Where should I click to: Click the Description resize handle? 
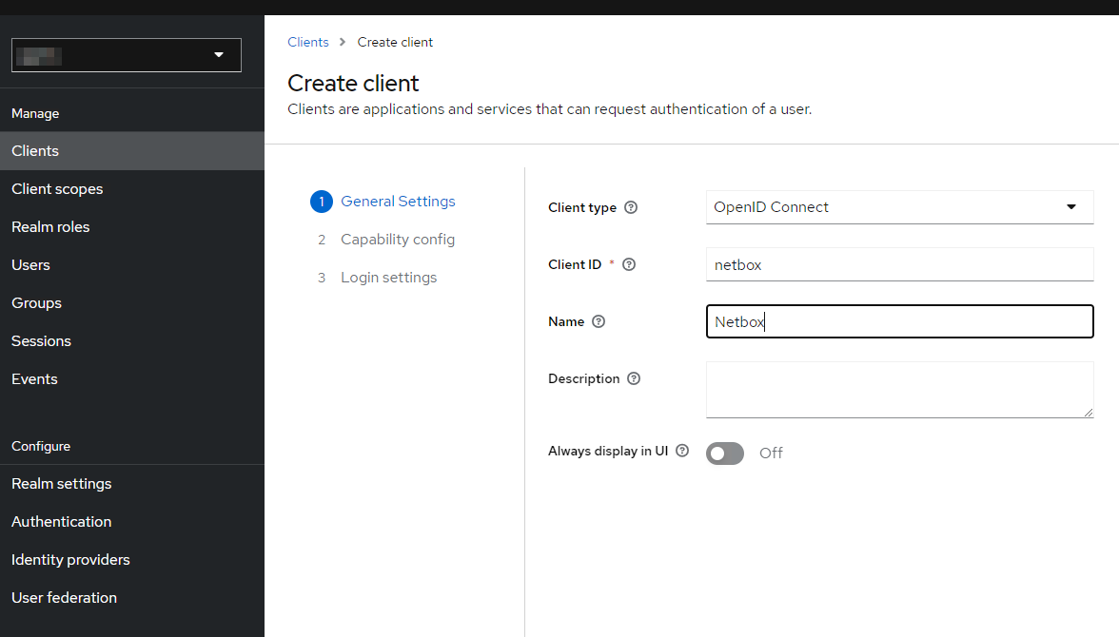click(x=1089, y=413)
